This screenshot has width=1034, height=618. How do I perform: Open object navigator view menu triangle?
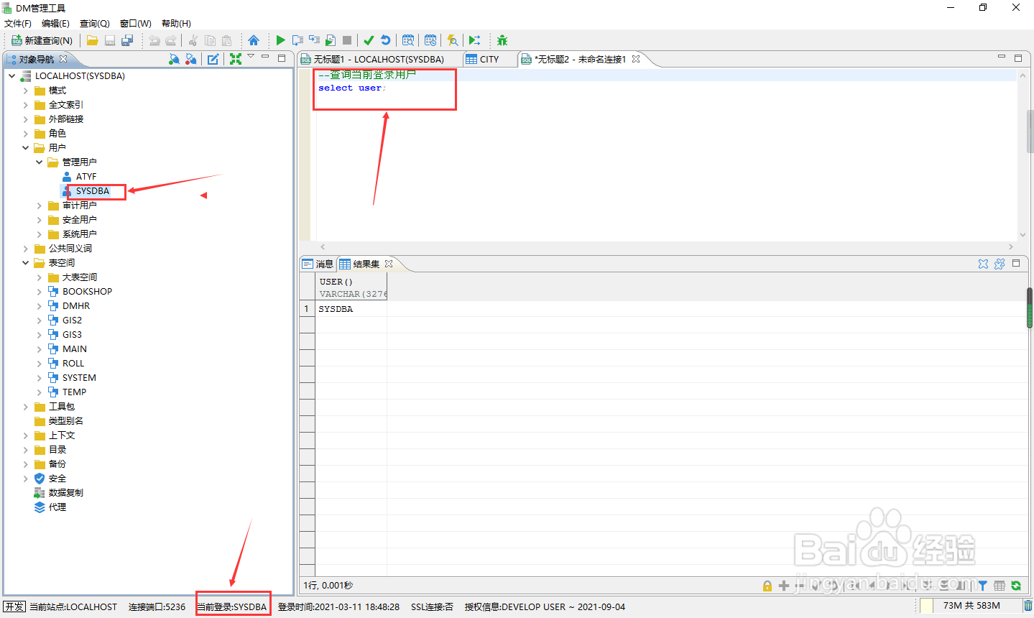251,56
